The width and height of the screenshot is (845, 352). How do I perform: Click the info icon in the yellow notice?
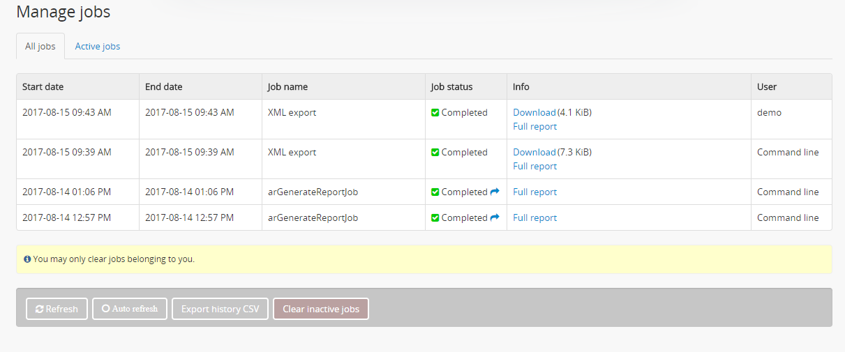tap(27, 259)
